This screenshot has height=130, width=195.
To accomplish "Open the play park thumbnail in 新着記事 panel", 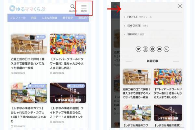I will pyautogui.click(x=168, y=76).
